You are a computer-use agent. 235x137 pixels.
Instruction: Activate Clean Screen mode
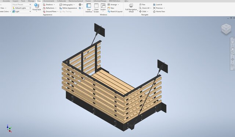tap(96, 8)
